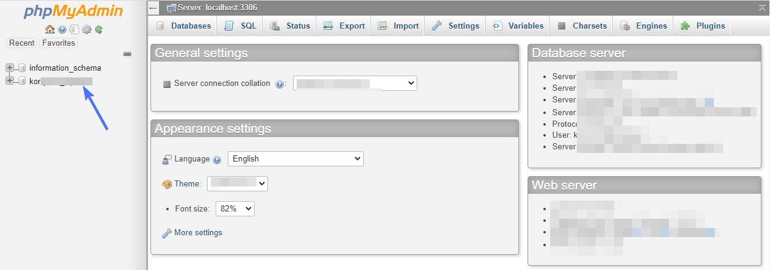The height and width of the screenshot is (270, 770).
Task: Collapse navigation panel with left arrow button
Action: tap(154, 7)
